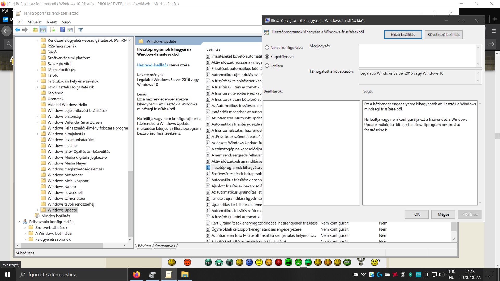Click the speaker volume tray icon
The image size is (500, 281).
point(441,274)
